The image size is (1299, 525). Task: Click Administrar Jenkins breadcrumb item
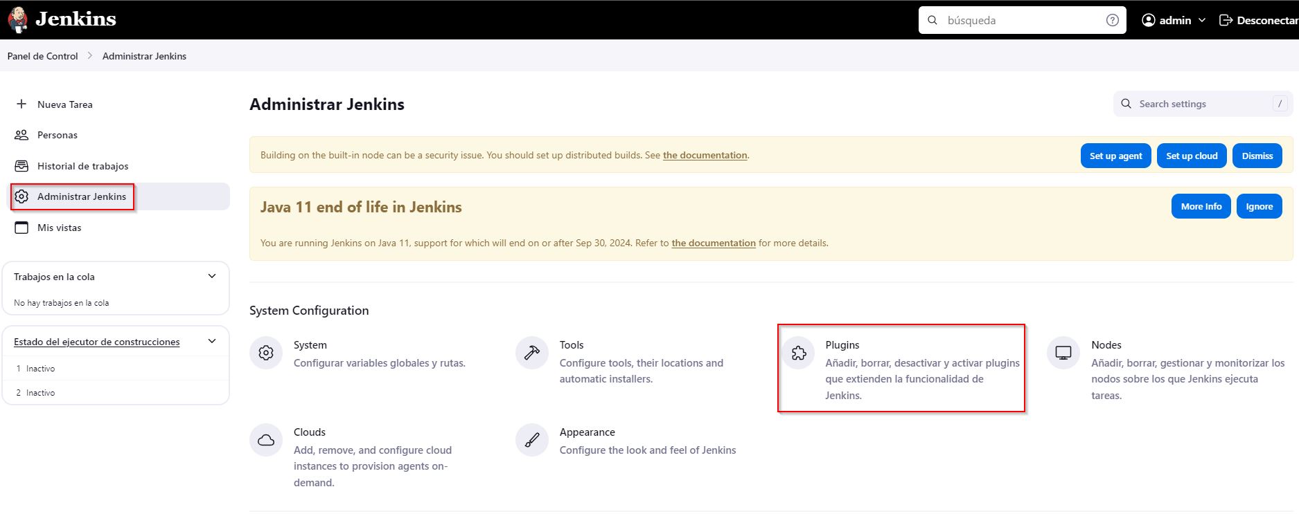tap(144, 56)
